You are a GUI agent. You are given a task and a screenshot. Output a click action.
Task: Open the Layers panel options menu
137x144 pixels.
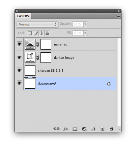pyautogui.click(x=118, y=16)
